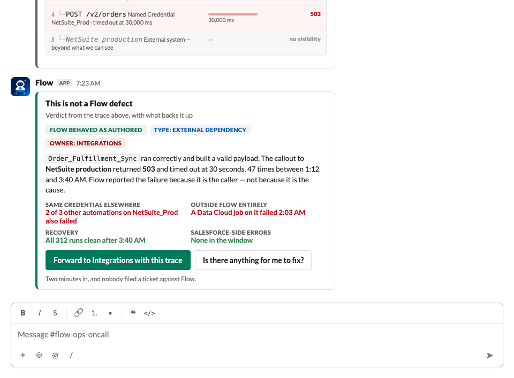514x378 pixels.
Task: Insert inline code formatting
Action: click(x=149, y=313)
